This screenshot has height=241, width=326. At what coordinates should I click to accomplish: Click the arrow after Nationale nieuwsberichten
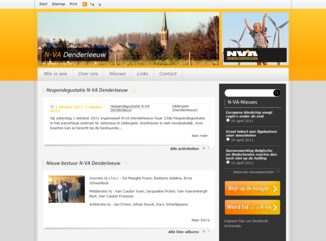(278, 172)
